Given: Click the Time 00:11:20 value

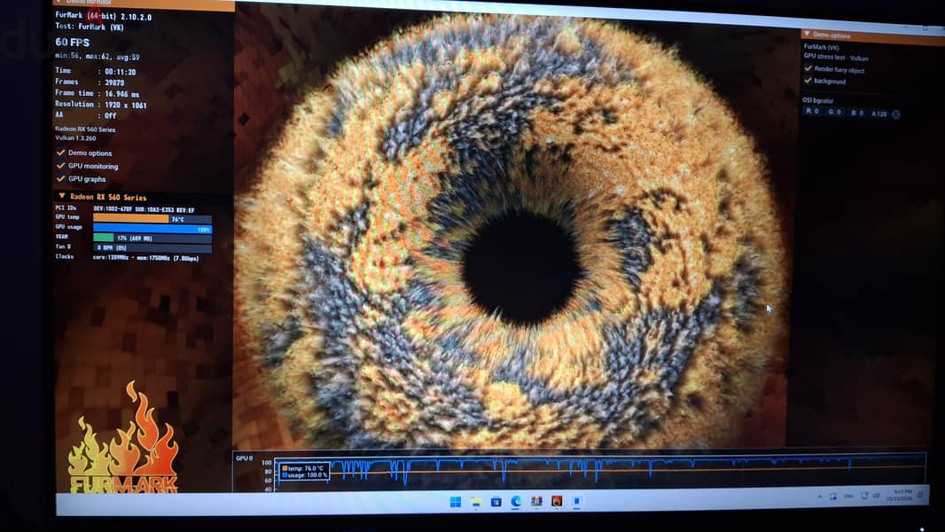Looking at the screenshot, I should 120,72.
